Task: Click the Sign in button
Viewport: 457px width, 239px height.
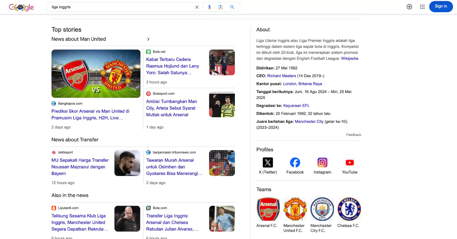Action: pyautogui.click(x=441, y=6)
